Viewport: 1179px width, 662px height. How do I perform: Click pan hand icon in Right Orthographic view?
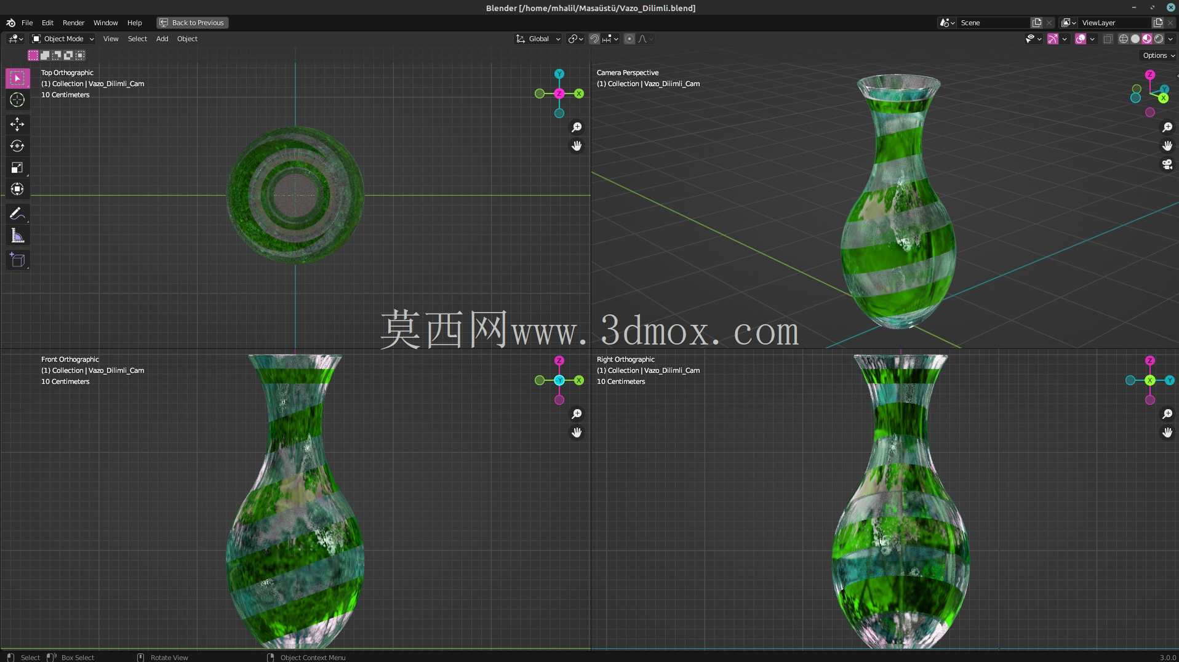click(1167, 433)
